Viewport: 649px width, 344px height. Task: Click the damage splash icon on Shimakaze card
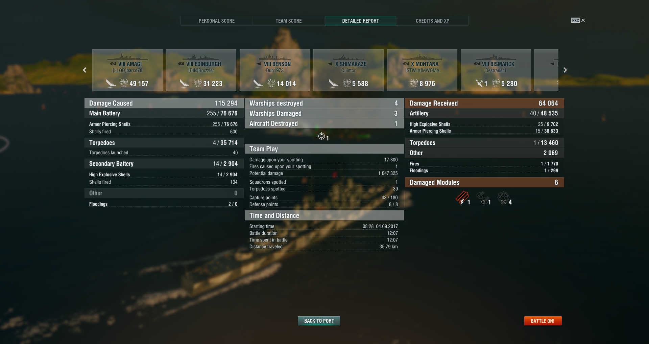coord(346,83)
